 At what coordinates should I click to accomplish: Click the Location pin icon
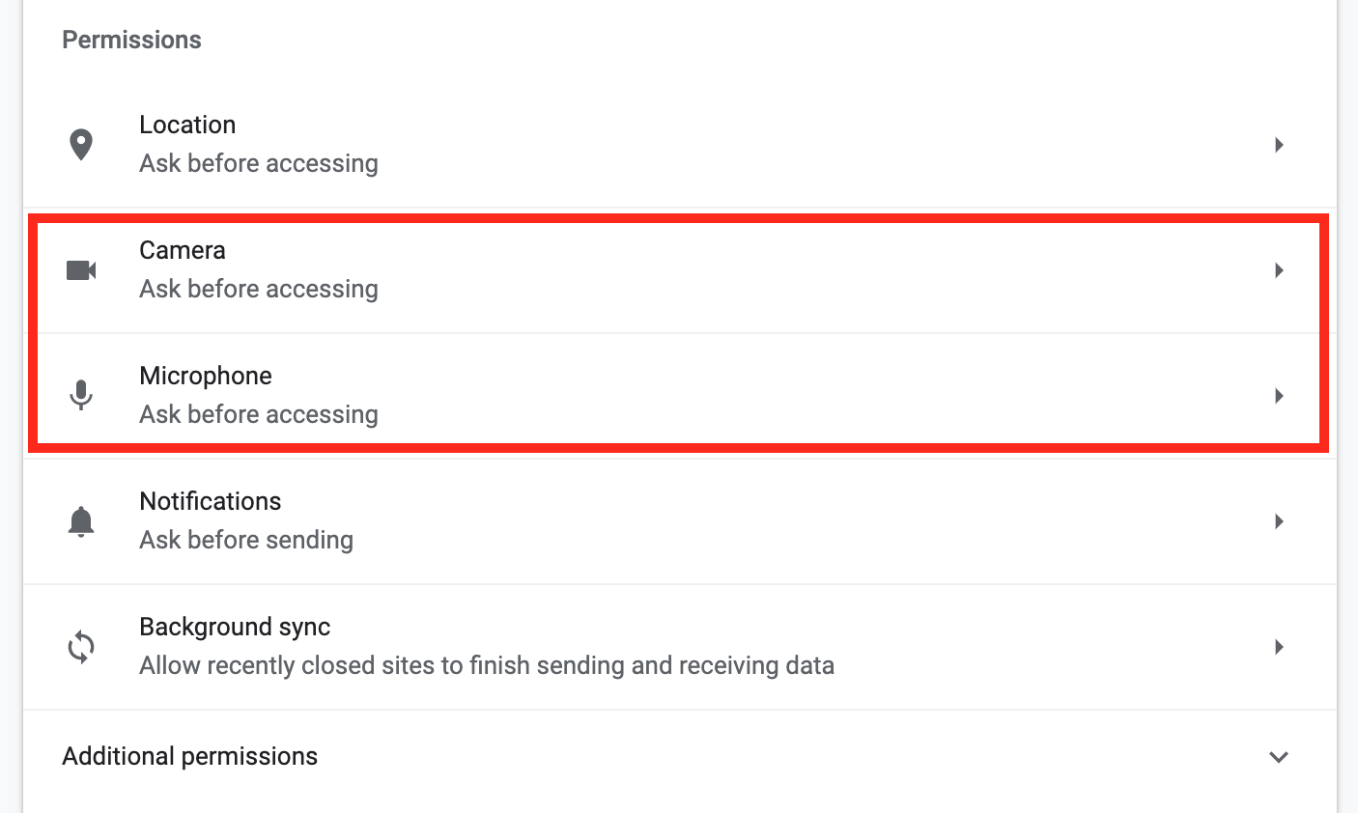coord(81,145)
